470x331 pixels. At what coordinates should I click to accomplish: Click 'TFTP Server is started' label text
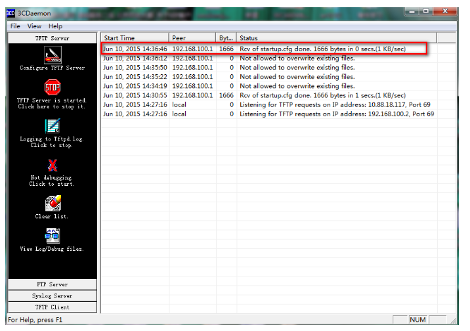(52, 100)
